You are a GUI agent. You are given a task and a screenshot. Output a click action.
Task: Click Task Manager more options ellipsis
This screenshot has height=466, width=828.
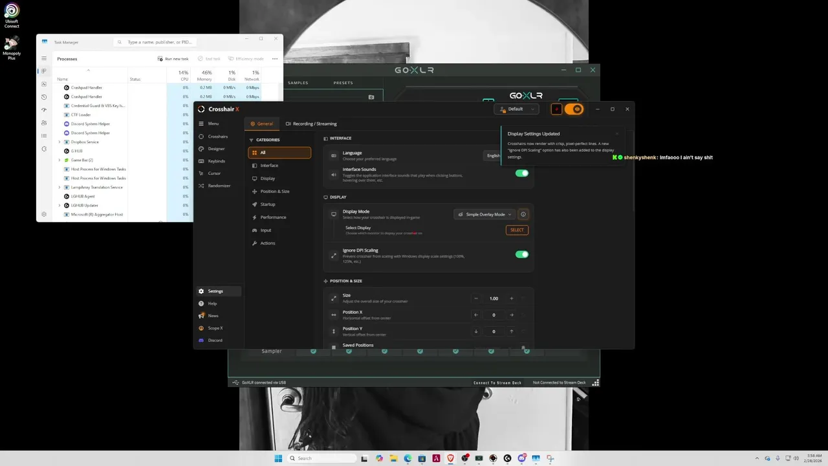tap(275, 59)
